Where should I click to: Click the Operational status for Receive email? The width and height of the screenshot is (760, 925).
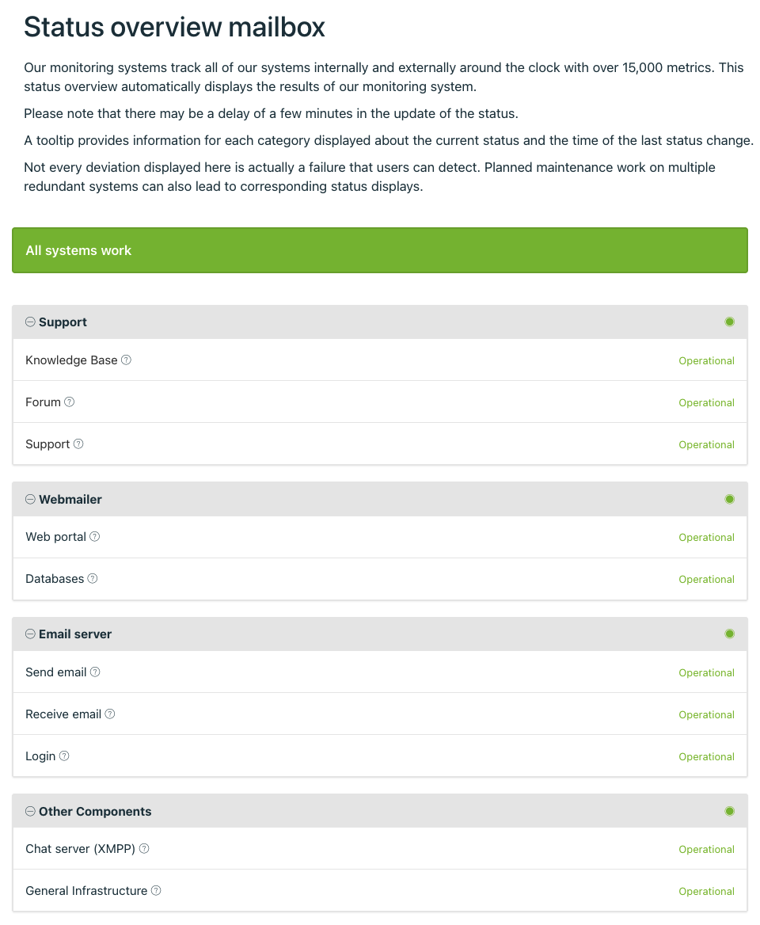[x=706, y=715]
